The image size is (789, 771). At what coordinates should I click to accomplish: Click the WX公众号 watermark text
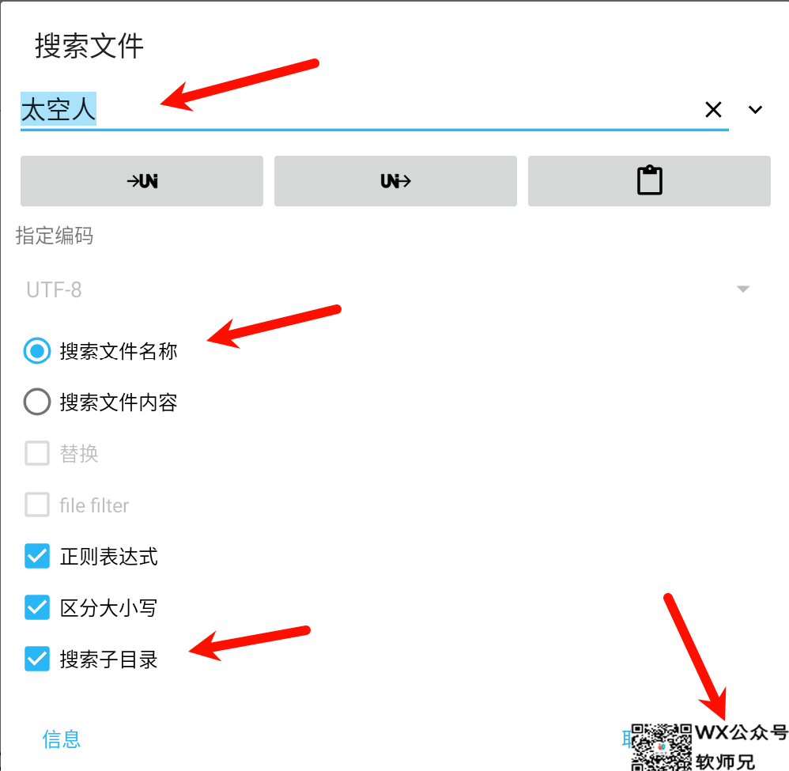(741, 733)
